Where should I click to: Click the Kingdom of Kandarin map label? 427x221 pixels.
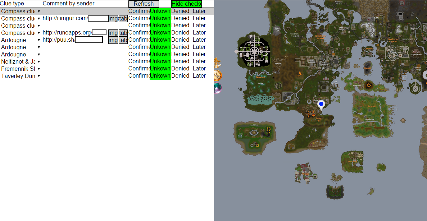[321, 37]
